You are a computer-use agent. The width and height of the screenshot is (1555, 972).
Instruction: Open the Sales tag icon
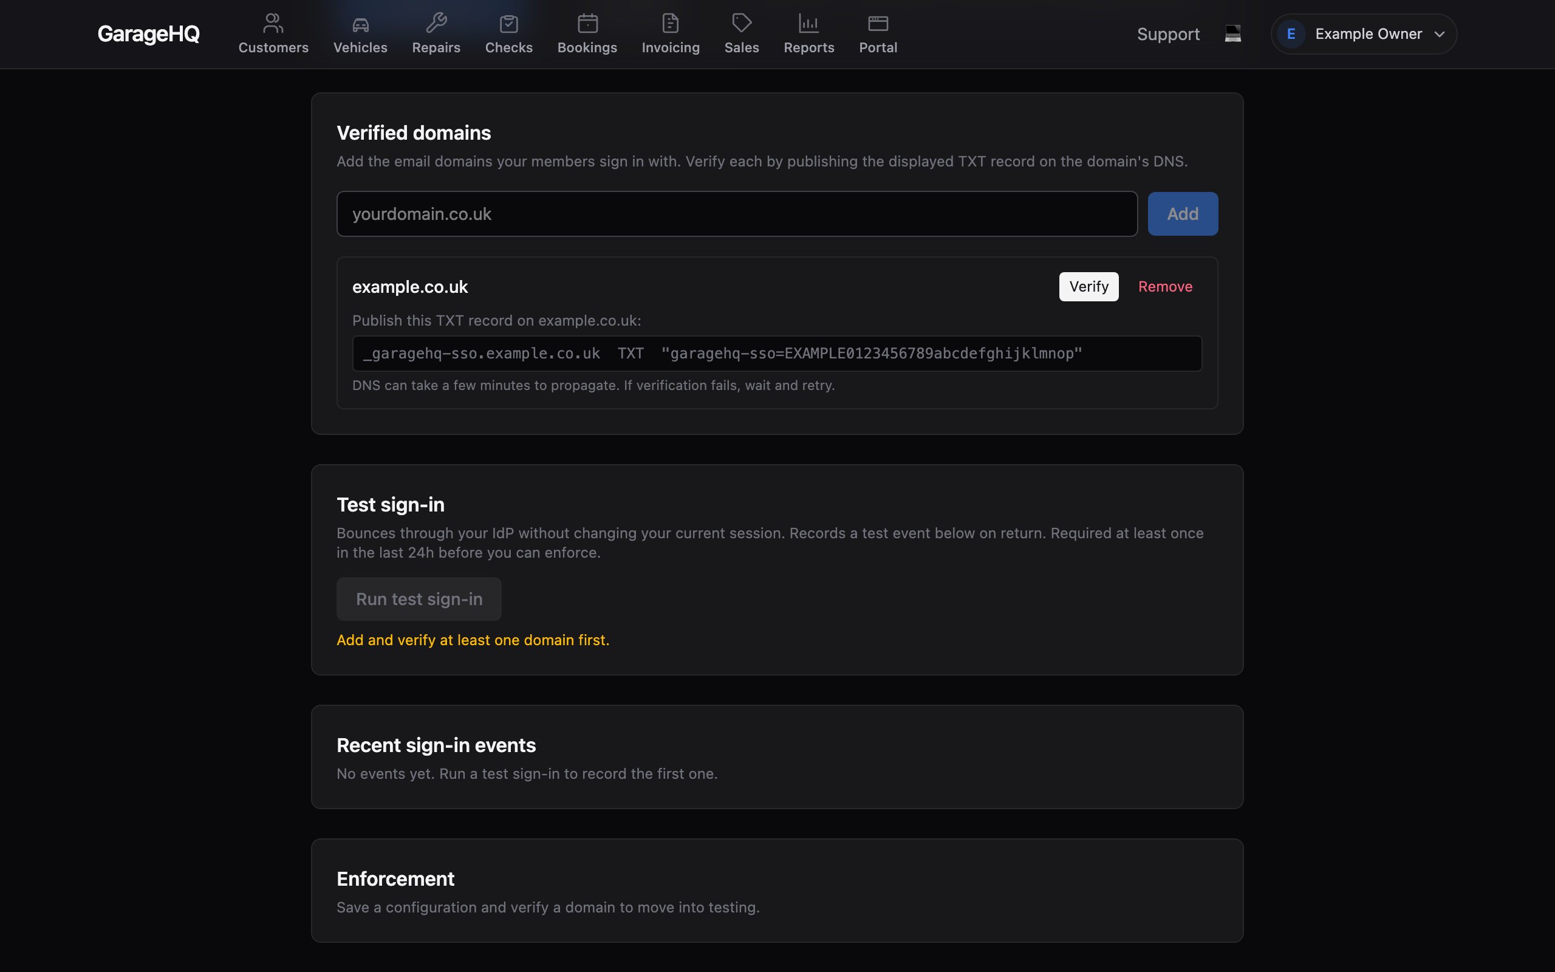click(x=742, y=24)
